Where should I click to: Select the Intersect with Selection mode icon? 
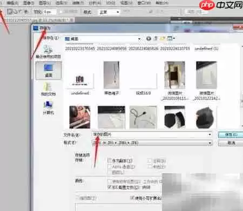26,12
